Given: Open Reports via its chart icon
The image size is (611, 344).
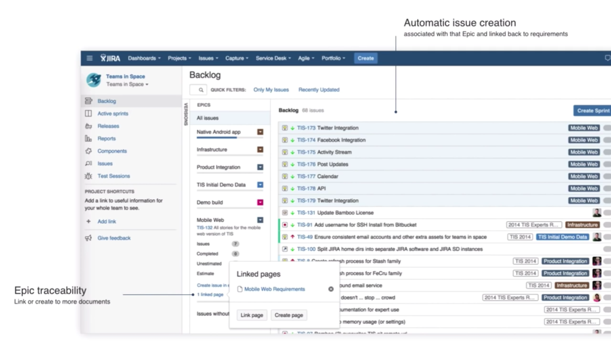Looking at the screenshot, I should (x=88, y=138).
